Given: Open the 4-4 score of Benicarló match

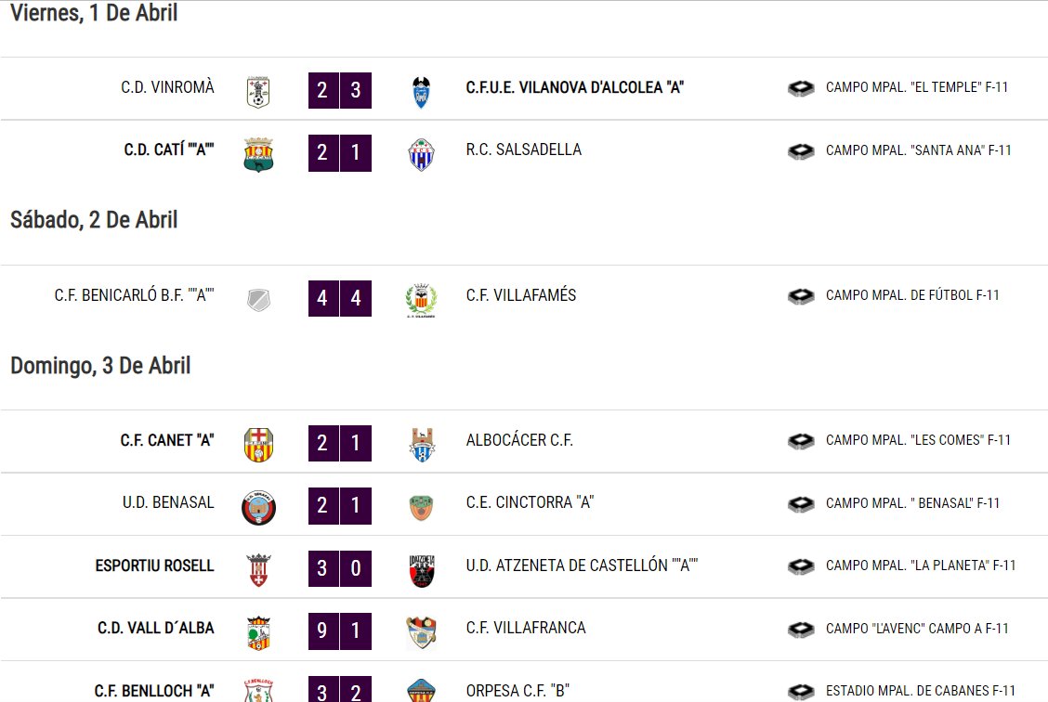Looking at the screenshot, I should (339, 298).
